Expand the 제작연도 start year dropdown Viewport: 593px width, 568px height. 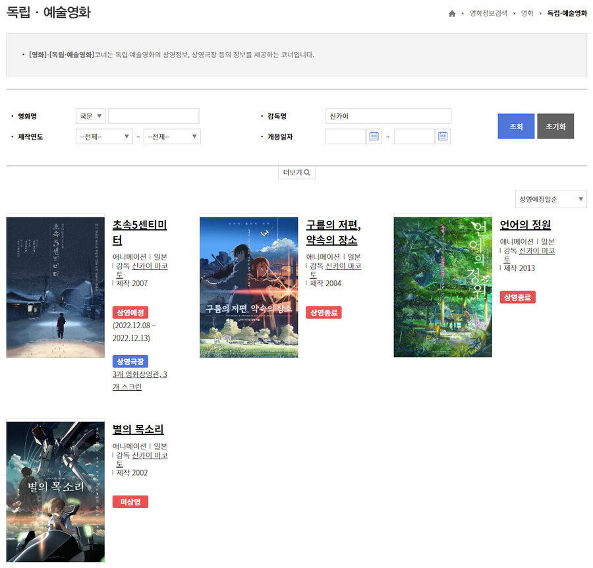point(104,136)
